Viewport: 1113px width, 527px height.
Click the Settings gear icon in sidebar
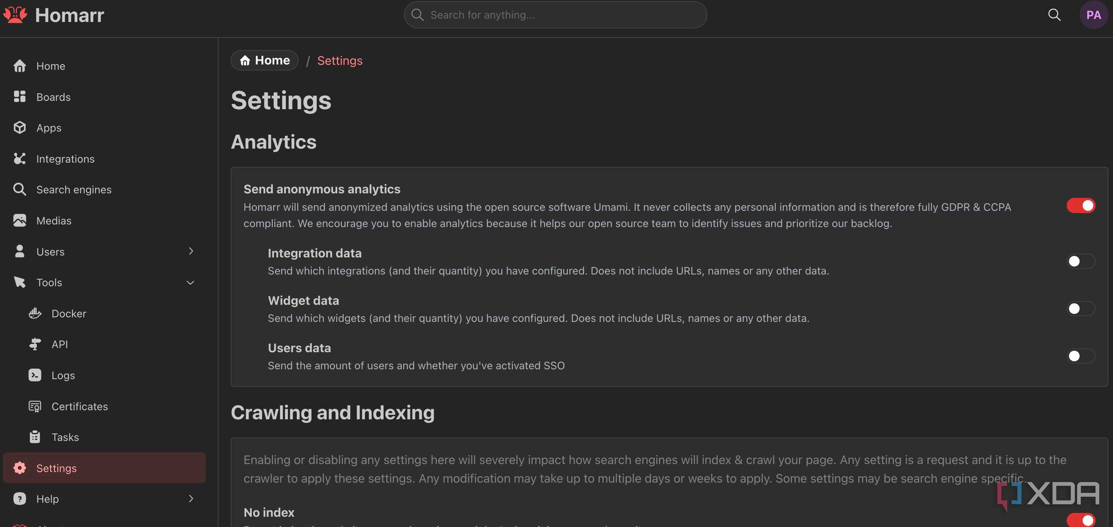pos(19,468)
